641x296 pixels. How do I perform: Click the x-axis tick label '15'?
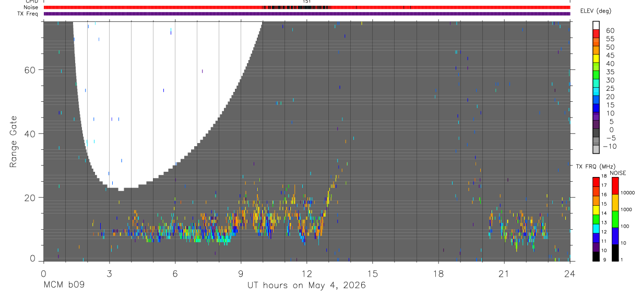(x=372, y=273)
